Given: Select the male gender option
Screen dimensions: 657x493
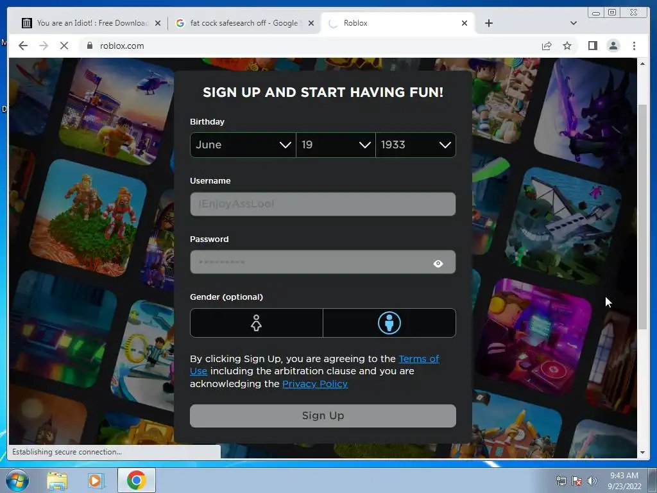Looking at the screenshot, I should pyautogui.click(x=389, y=323).
